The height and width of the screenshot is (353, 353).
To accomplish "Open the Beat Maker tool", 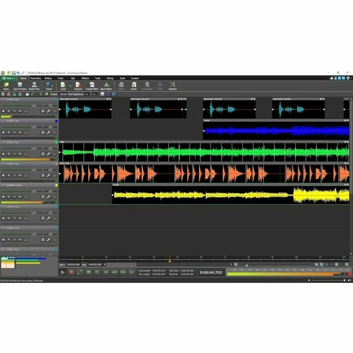I will [106, 86].
